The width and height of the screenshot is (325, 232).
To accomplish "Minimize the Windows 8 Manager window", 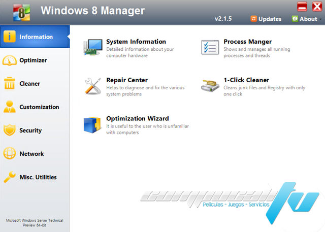I will [302, 7].
